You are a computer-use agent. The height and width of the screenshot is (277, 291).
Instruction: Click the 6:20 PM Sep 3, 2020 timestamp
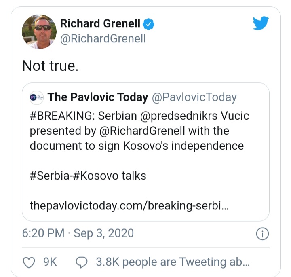coord(78,233)
